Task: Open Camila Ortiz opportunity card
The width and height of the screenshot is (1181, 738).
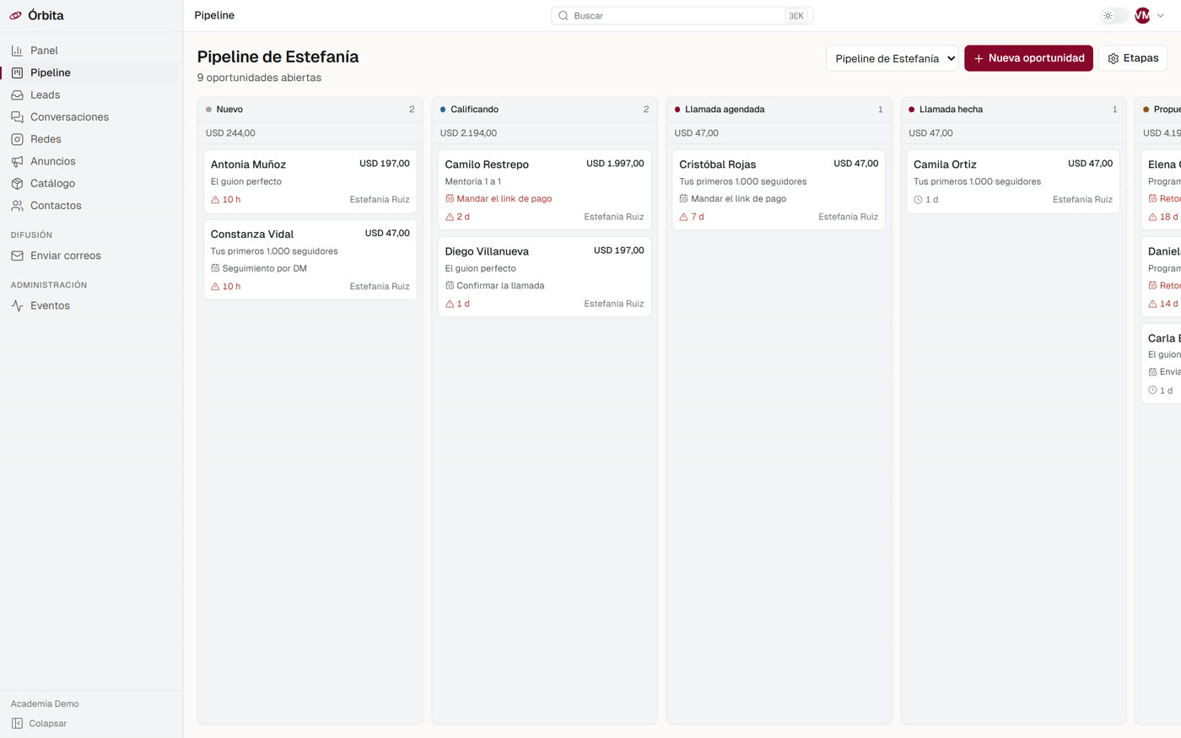Action: coord(1013,181)
